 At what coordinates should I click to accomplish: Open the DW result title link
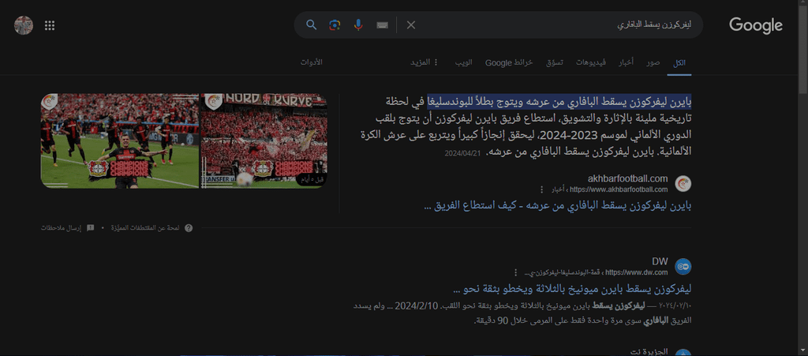[x=571, y=288]
